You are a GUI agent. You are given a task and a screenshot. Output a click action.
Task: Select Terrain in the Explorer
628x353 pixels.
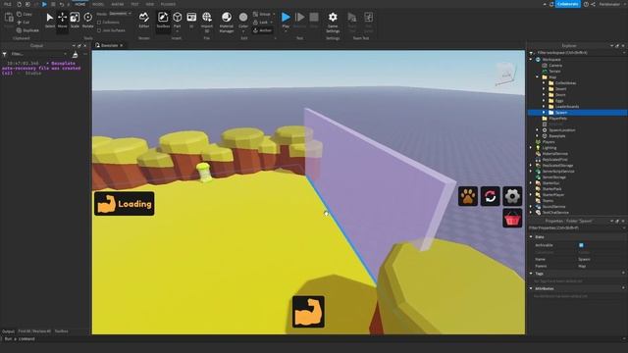coord(554,72)
